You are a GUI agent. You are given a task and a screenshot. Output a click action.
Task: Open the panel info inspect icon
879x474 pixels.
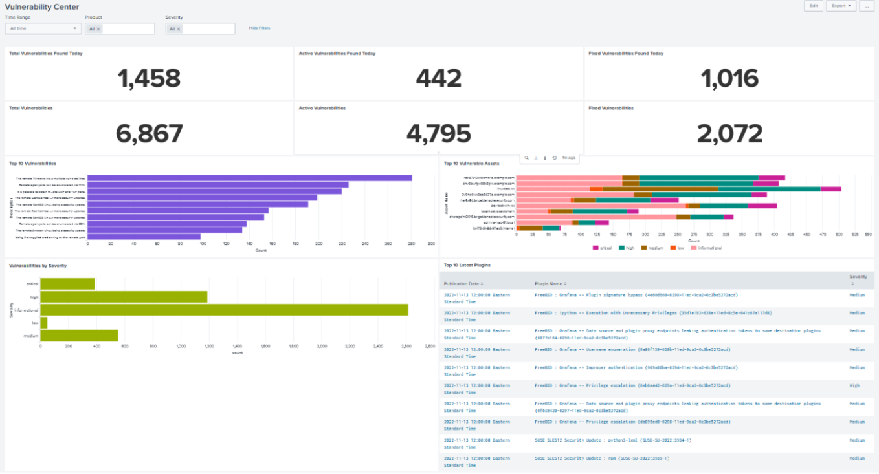545,158
